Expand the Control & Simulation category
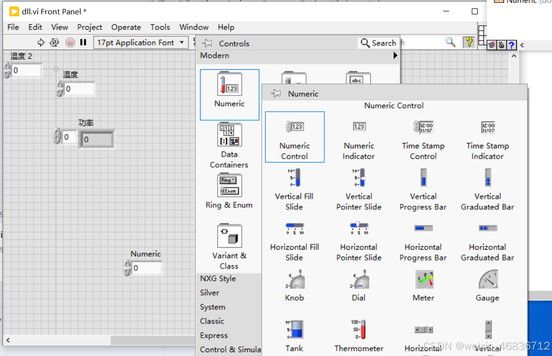This screenshot has height=356, width=552. tap(231, 349)
